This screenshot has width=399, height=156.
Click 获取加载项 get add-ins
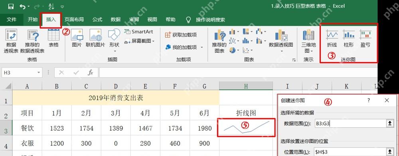click(181, 35)
